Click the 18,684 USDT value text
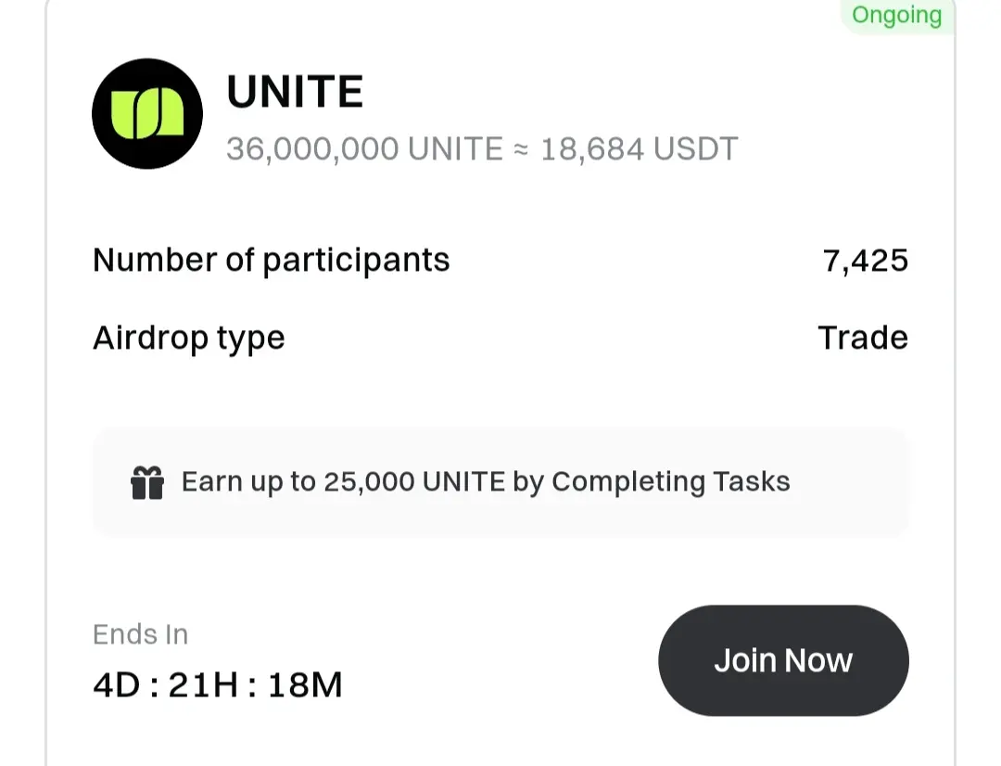 [639, 149]
